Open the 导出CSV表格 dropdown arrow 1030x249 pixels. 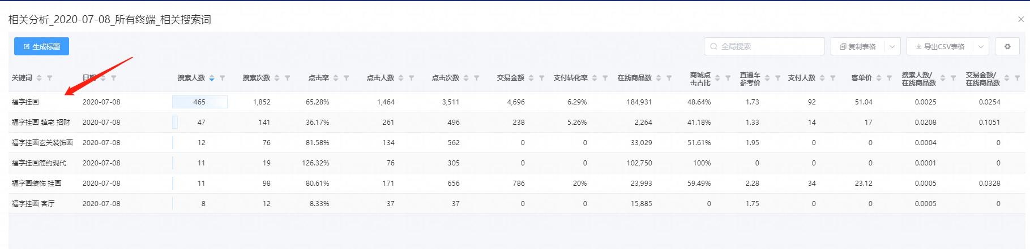click(x=981, y=46)
